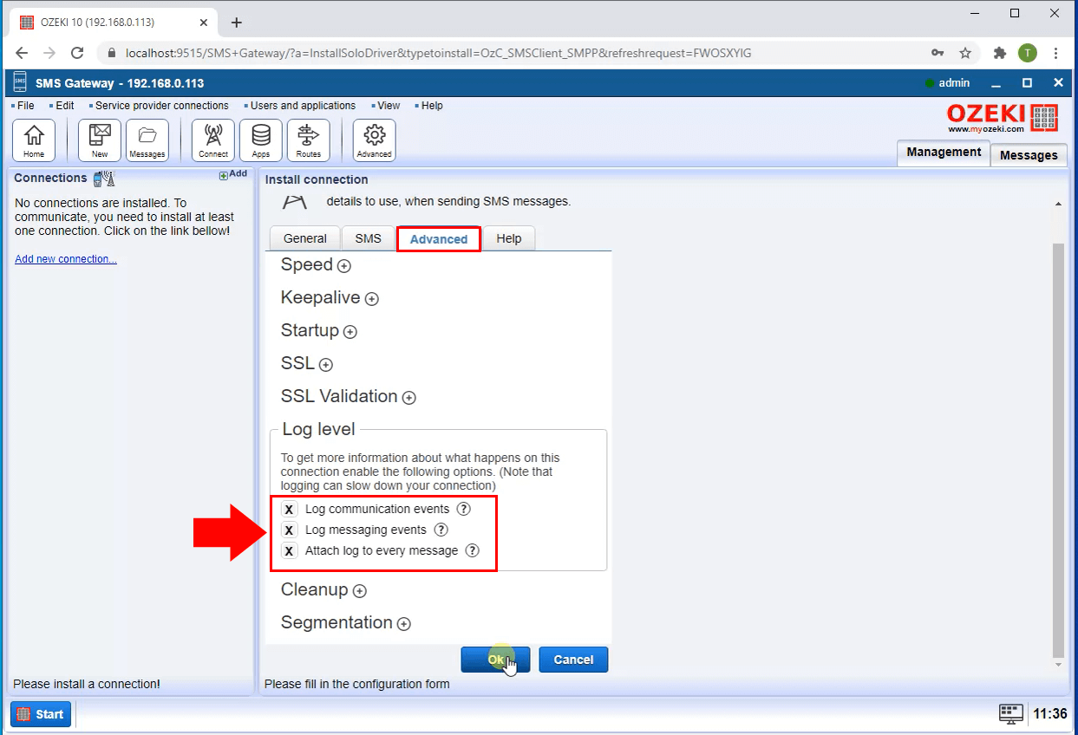
Task: Expand the Segmentation options
Action: click(403, 623)
